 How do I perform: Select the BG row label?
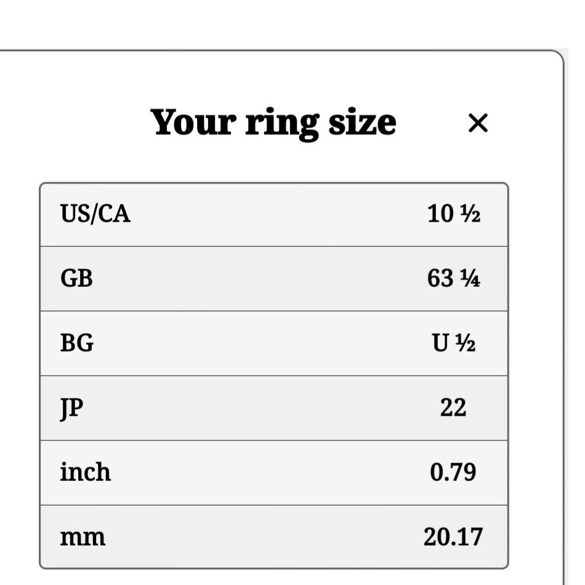coord(77,343)
